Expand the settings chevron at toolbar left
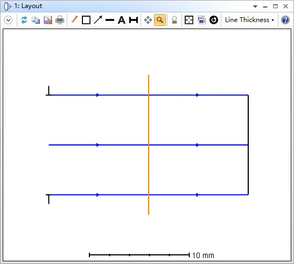Screen dimensions: 294x264 point(8,20)
